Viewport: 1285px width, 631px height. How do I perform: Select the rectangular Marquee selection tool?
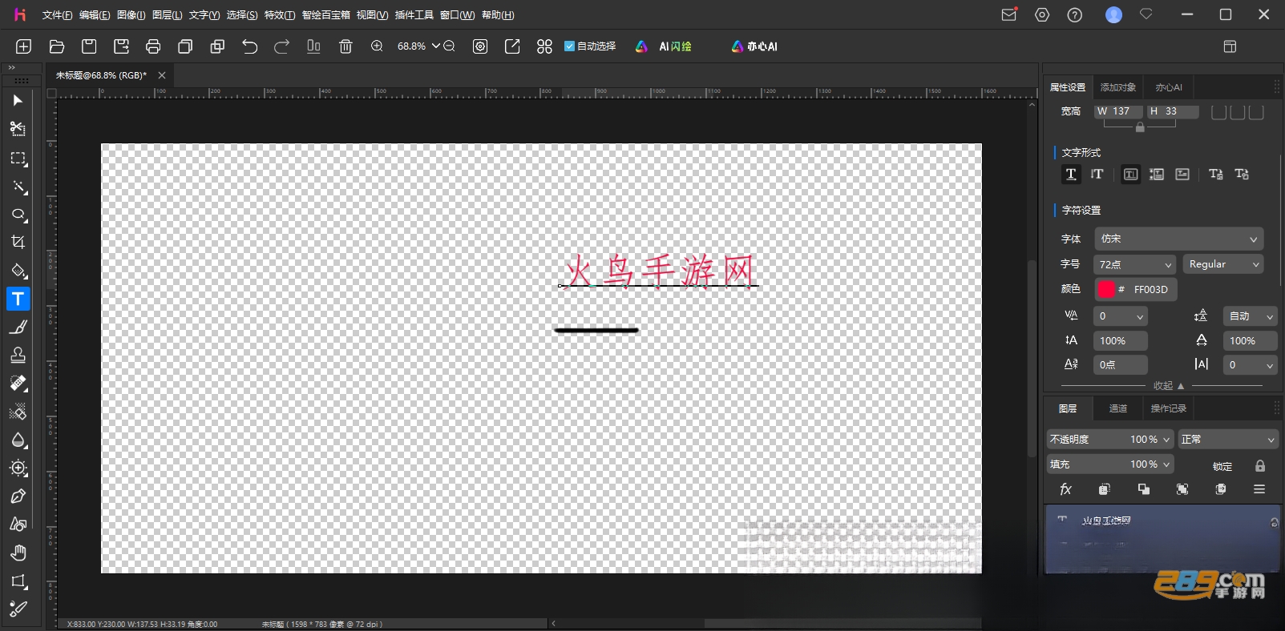tap(18, 159)
